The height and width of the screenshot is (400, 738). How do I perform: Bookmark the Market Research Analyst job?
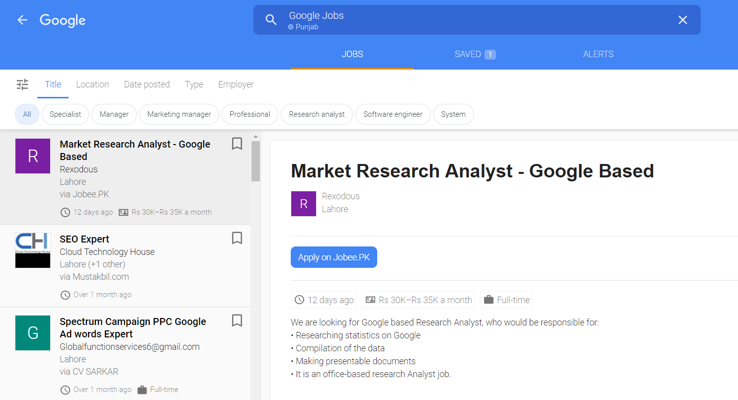tap(237, 144)
